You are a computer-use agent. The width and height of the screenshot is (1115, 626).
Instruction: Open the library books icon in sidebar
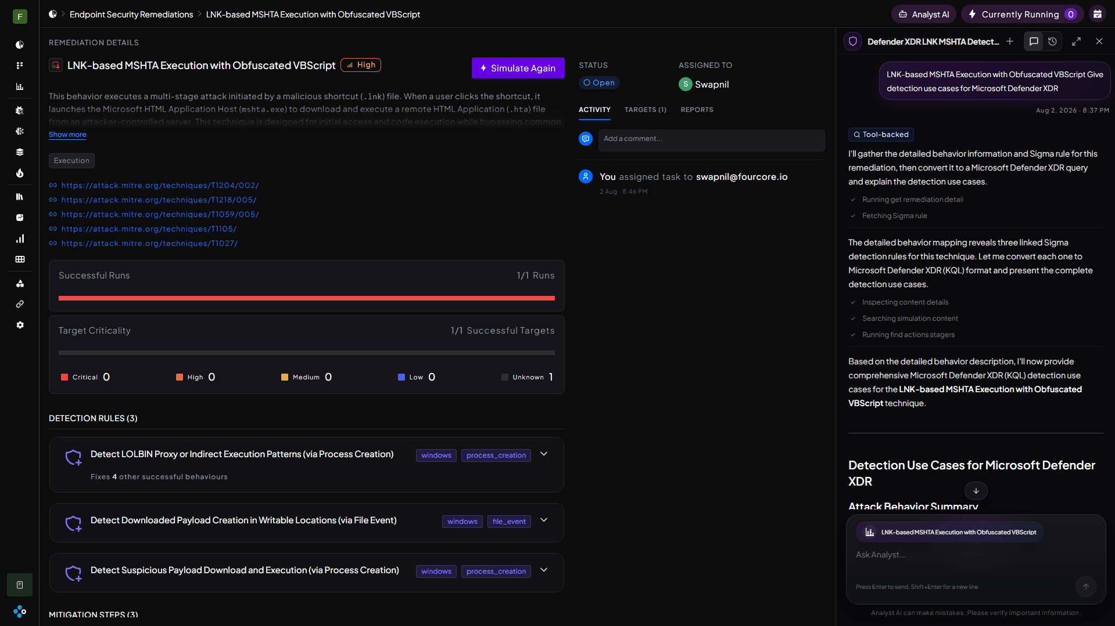tap(20, 197)
